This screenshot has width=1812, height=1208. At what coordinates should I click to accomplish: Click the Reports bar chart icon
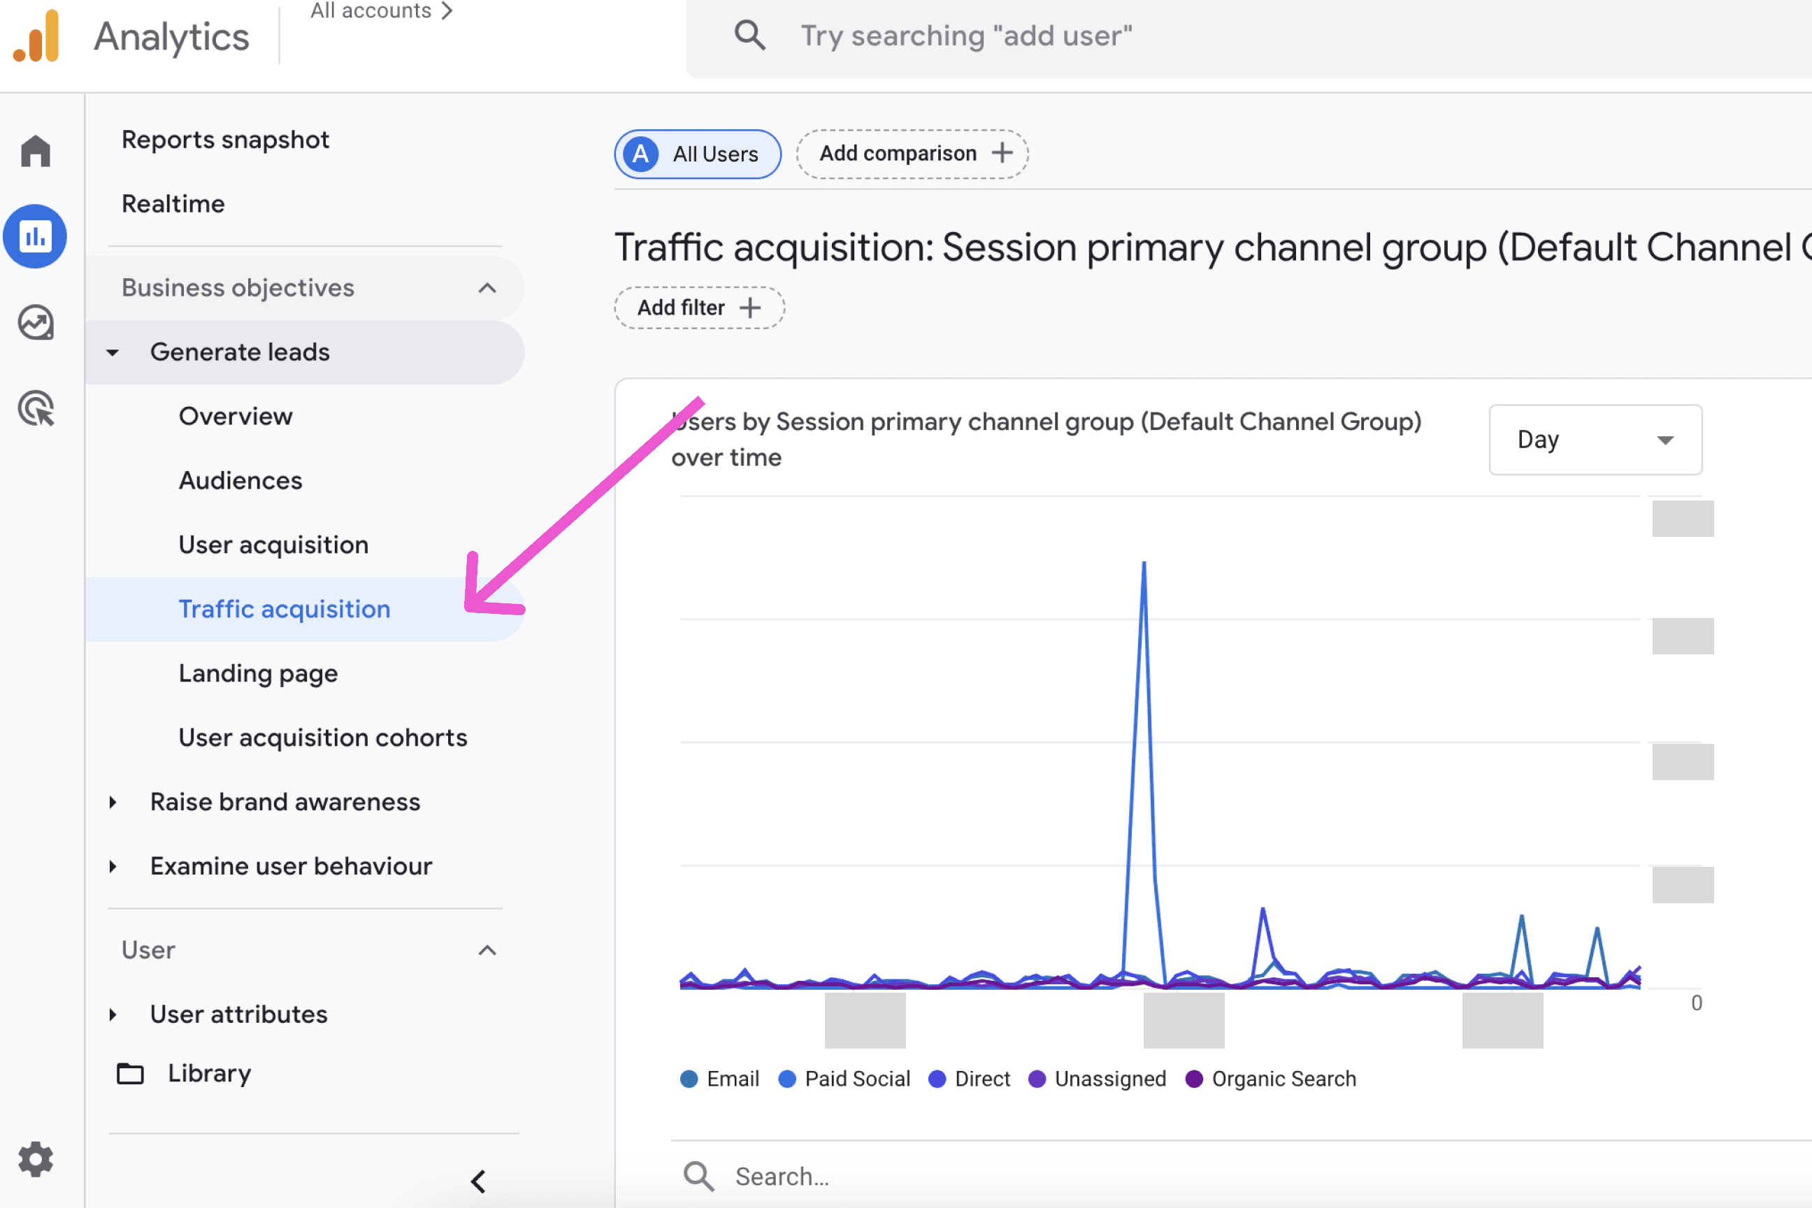[36, 236]
